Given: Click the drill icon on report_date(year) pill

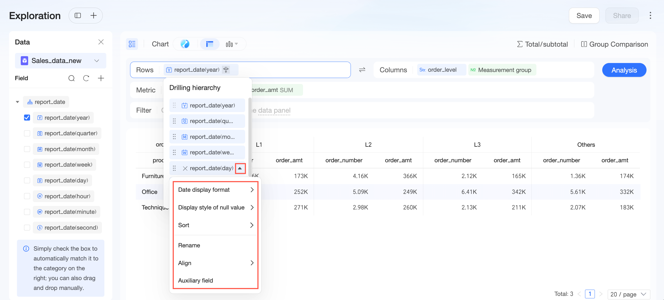Looking at the screenshot, I should point(226,70).
